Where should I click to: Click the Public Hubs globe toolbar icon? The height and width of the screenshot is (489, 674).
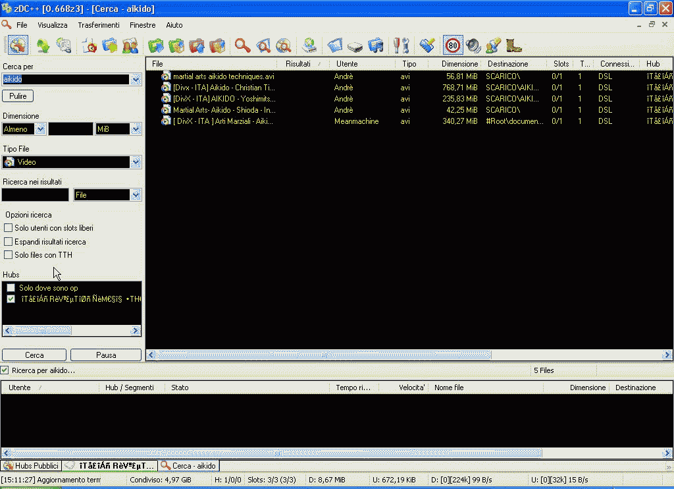pyautogui.click(x=18, y=45)
